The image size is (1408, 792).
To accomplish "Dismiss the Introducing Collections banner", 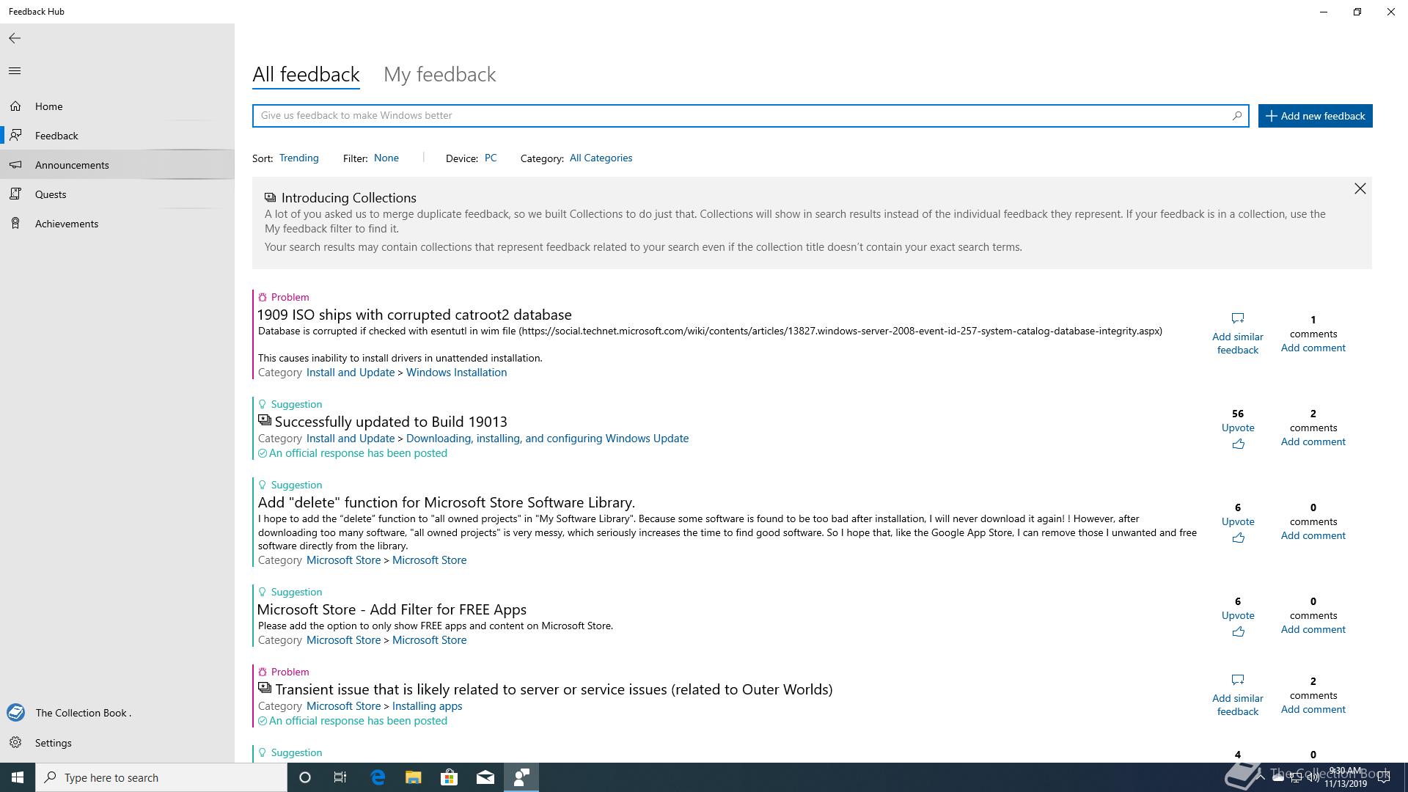I will coord(1360,189).
